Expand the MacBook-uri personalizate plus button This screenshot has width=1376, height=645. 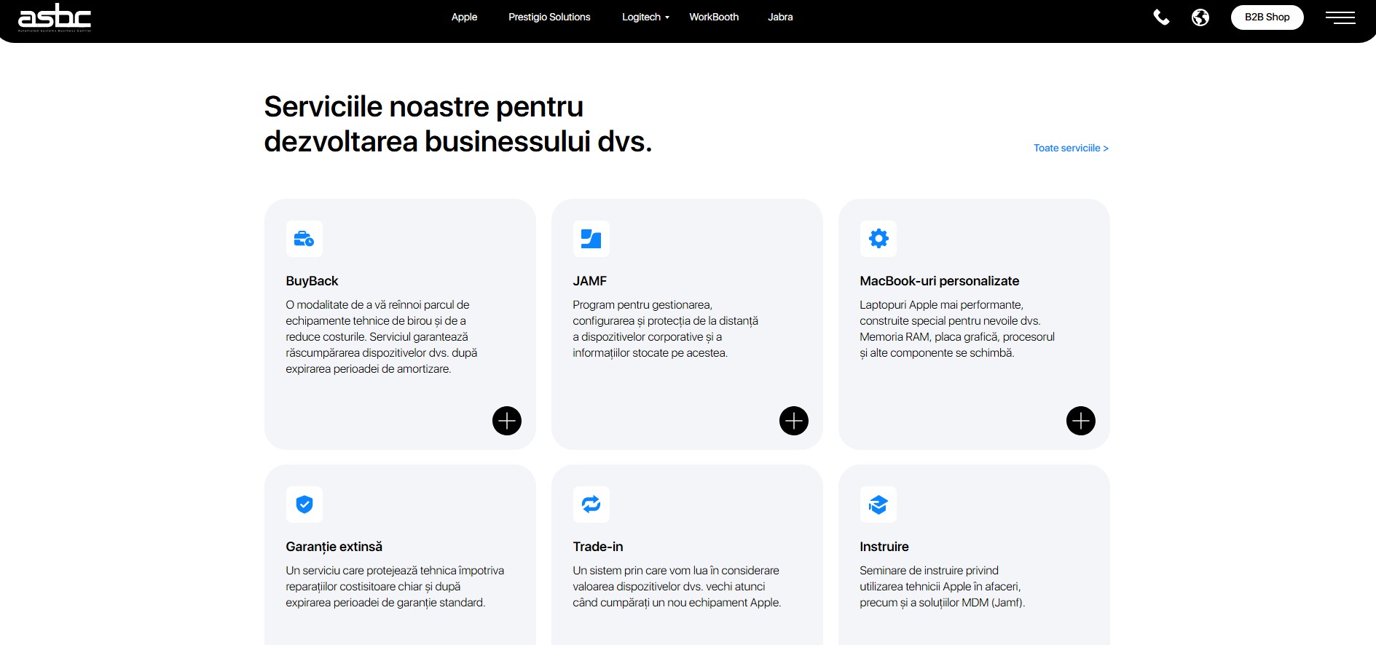pyautogui.click(x=1081, y=421)
